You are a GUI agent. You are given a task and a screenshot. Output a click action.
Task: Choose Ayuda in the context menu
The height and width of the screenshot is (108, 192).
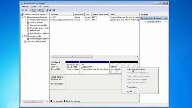140,91
